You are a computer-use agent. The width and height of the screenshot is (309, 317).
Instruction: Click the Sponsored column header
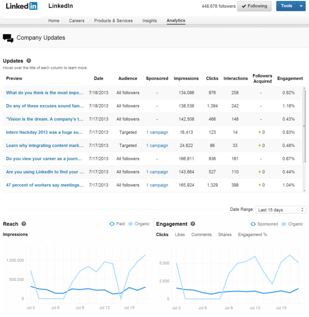157,78
